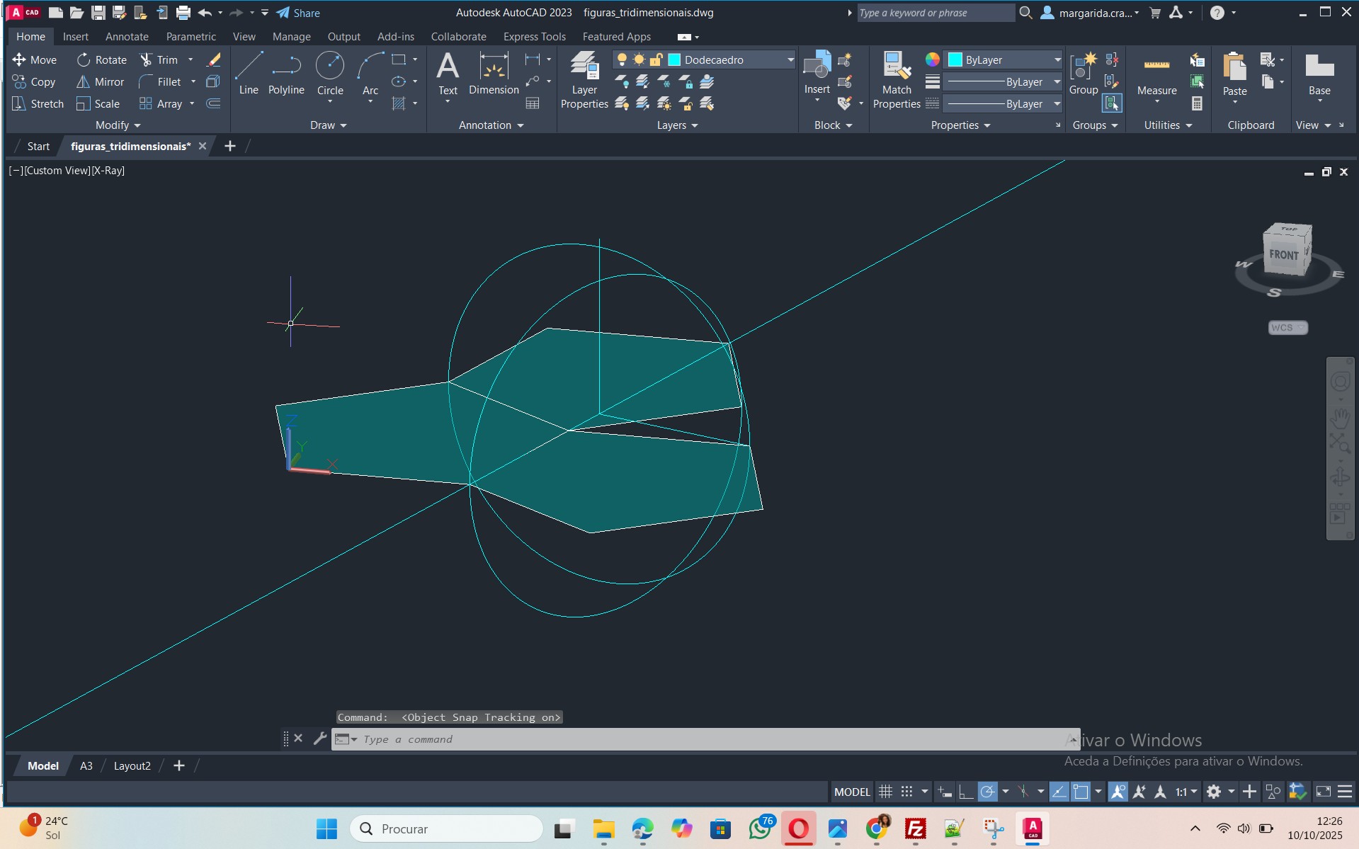Select the Measure utility
The height and width of the screenshot is (849, 1359).
1156,74
